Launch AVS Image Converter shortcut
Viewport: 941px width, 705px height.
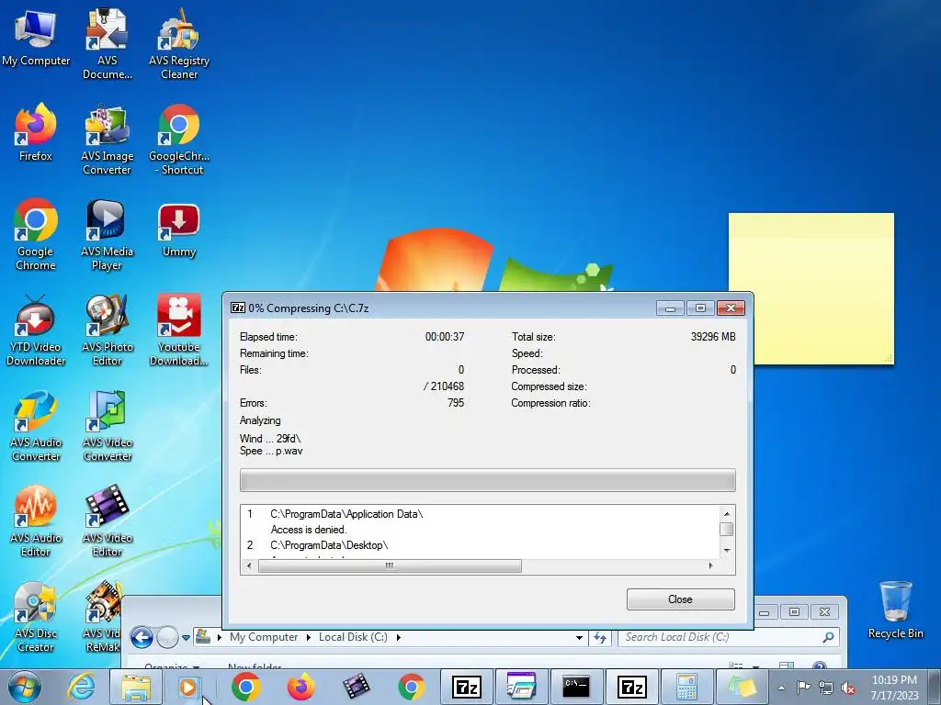click(x=107, y=140)
